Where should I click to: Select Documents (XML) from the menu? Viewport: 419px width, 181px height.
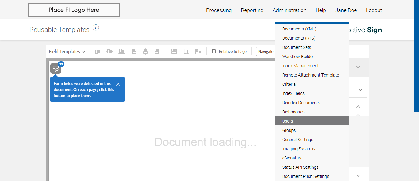[x=312, y=29]
